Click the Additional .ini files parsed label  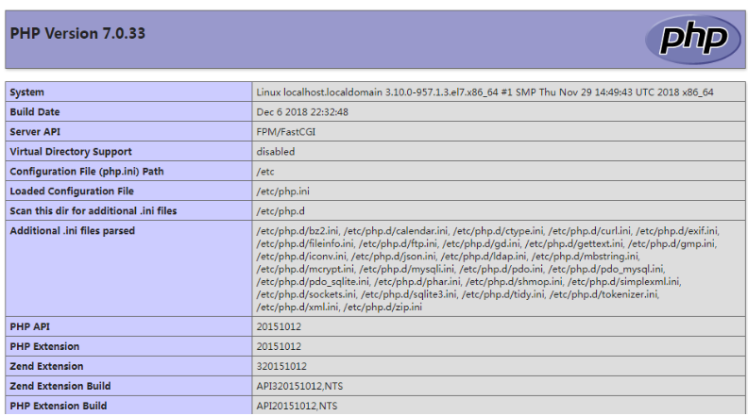[x=72, y=230]
